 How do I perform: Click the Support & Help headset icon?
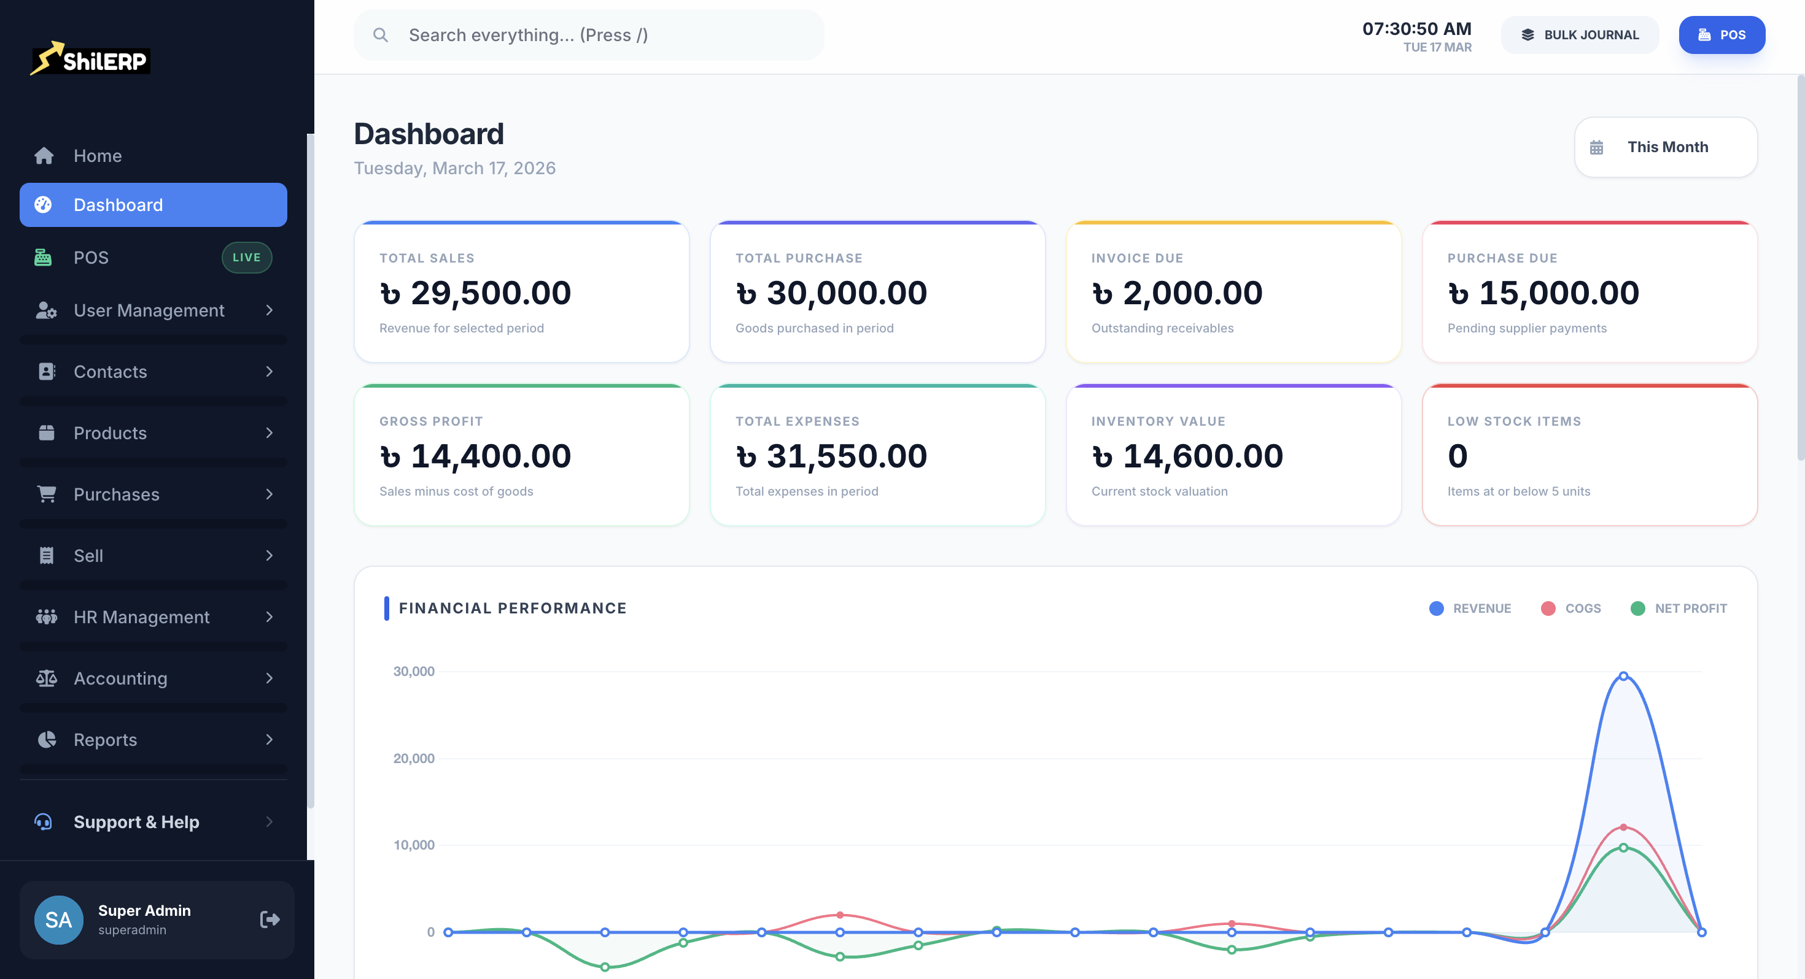[x=43, y=821]
